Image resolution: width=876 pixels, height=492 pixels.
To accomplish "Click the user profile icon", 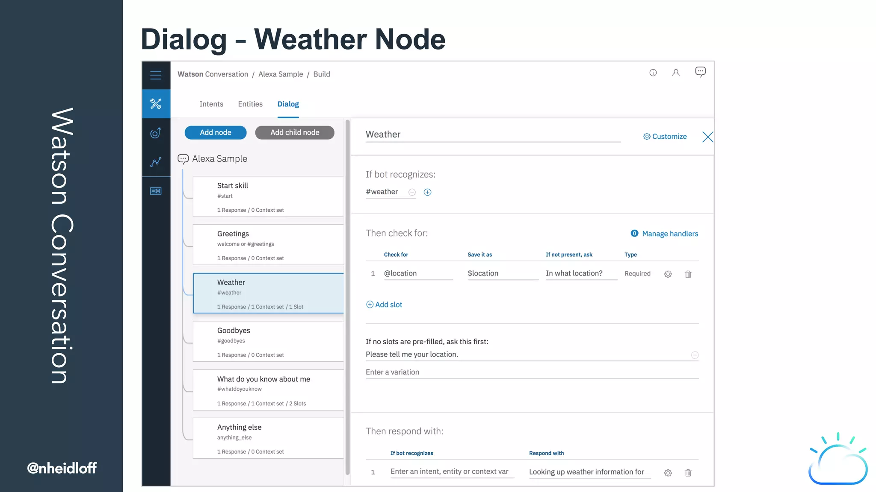I will point(676,73).
